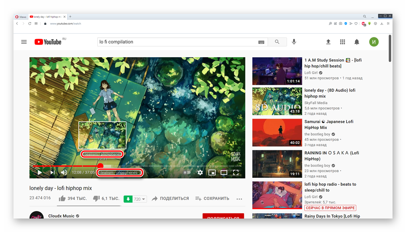Open Opera downloads icon

[382, 24]
